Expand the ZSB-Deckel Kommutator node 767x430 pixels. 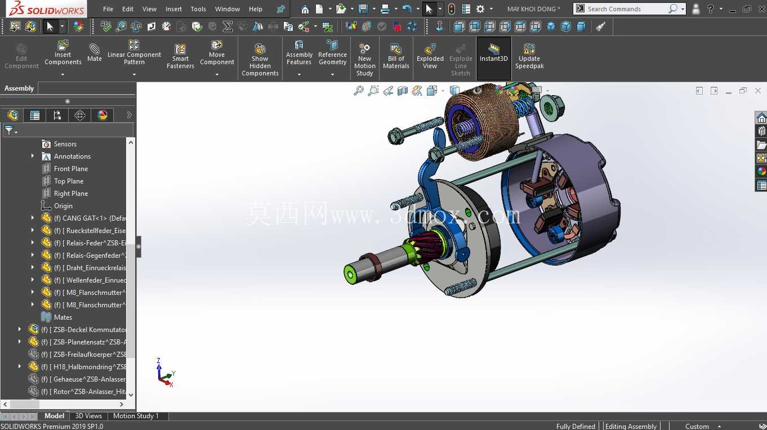click(20, 330)
